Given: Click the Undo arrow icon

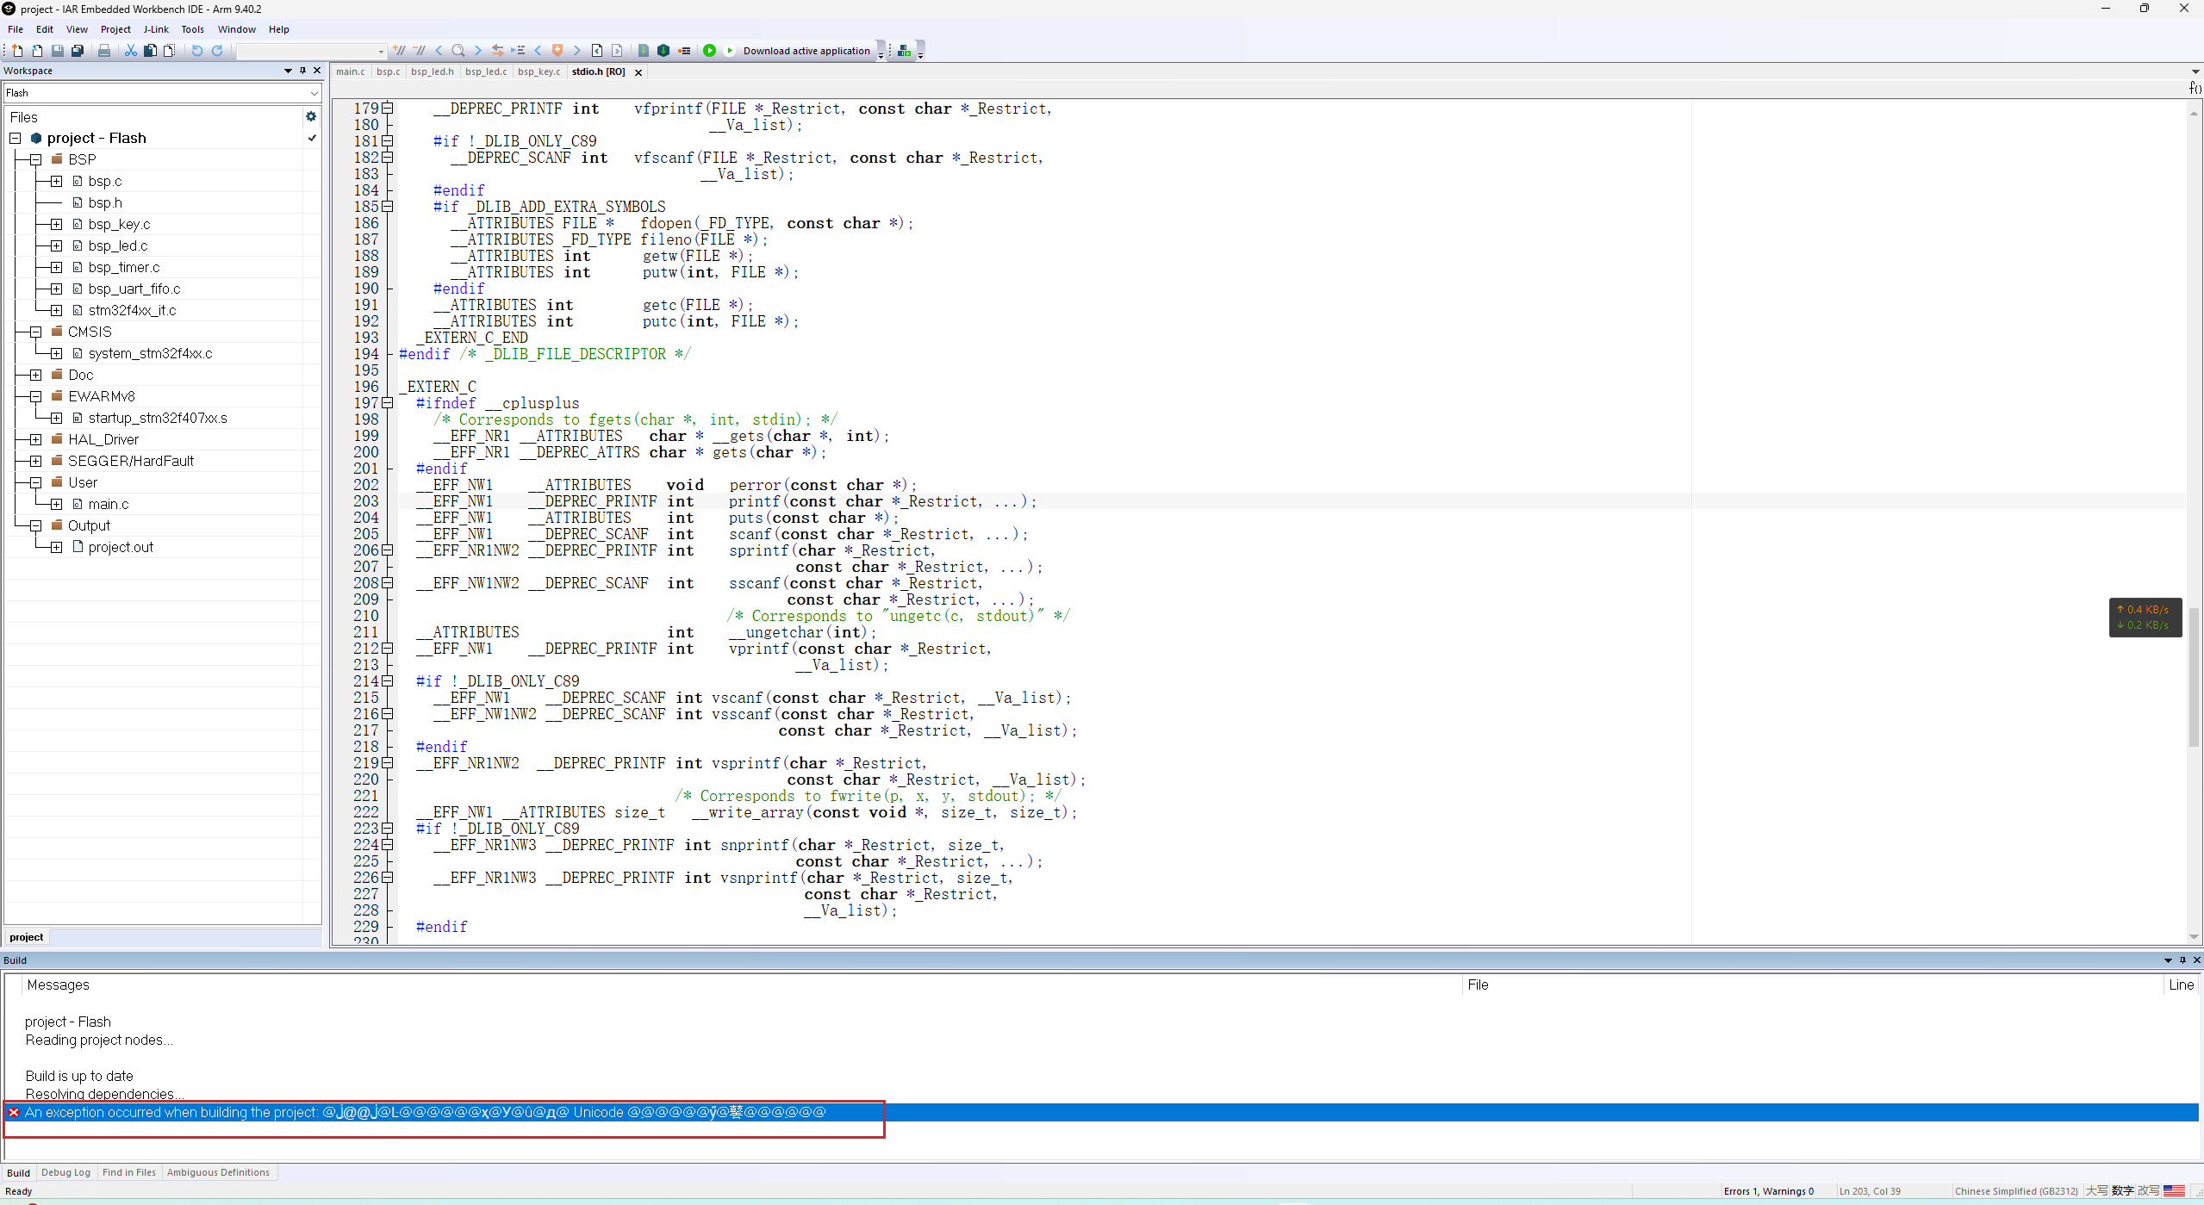Looking at the screenshot, I should tap(197, 51).
